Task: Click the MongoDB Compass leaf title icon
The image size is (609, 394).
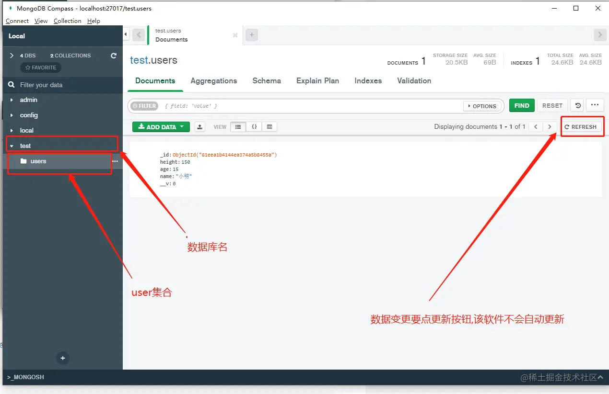Action: point(10,8)
